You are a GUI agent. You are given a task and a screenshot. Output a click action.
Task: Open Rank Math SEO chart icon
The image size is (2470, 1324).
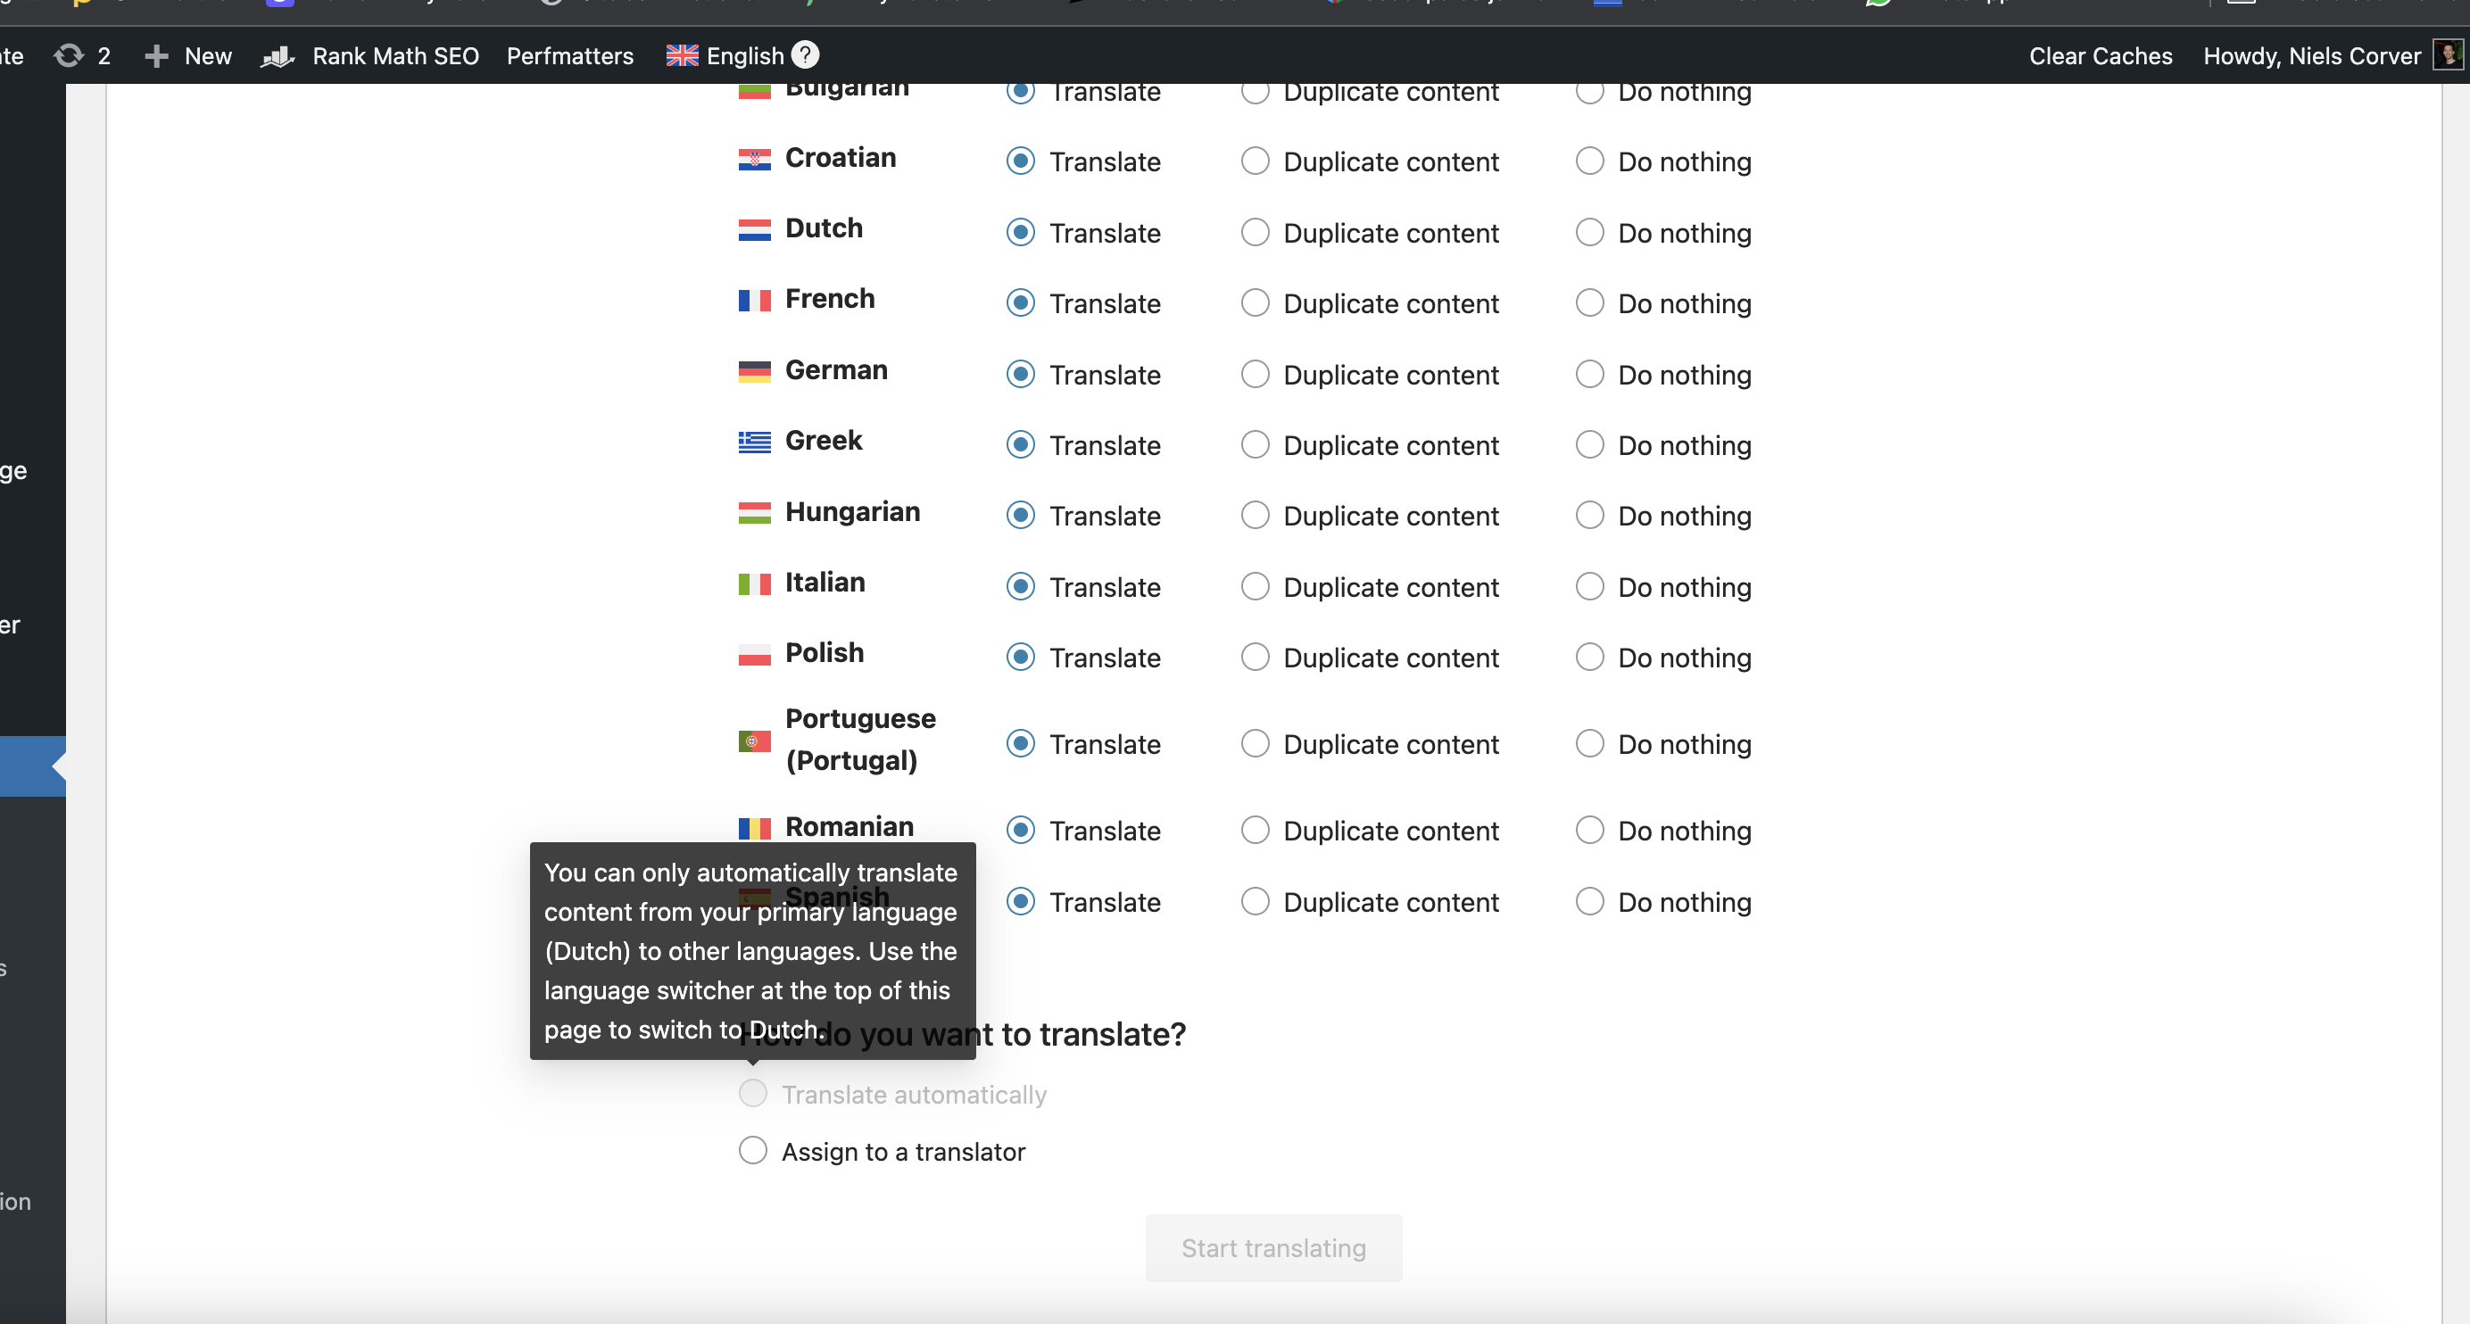click(x=278, y=56)
